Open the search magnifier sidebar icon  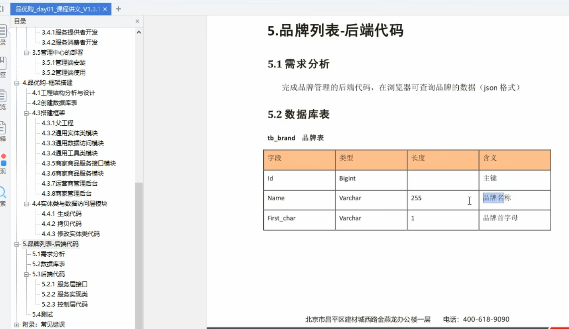pos(2,192)
